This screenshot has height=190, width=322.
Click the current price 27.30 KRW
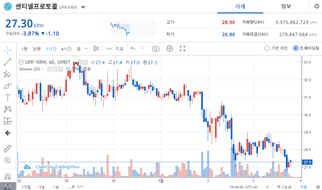coord(25,24)
